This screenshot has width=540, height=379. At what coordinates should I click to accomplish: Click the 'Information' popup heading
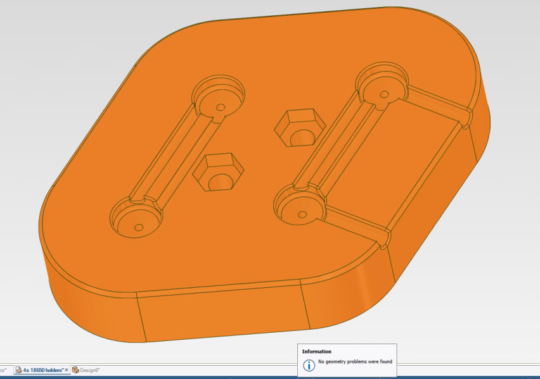[x=316, y=352]
